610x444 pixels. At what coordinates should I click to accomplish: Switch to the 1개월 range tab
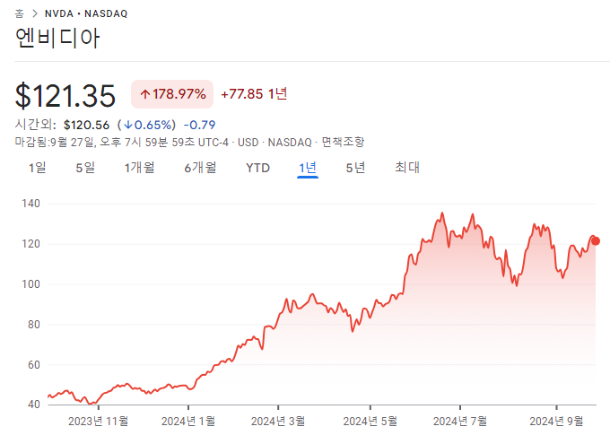pyautogui.click(x=139, y=168)
